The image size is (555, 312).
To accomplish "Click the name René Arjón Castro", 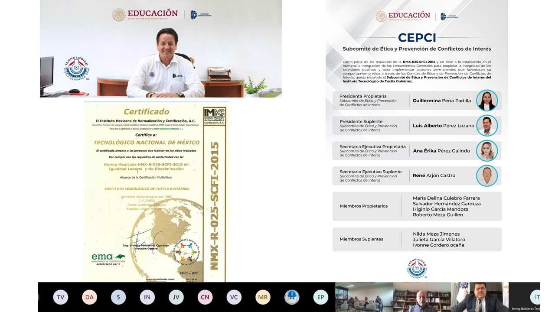I will point(434,176).
